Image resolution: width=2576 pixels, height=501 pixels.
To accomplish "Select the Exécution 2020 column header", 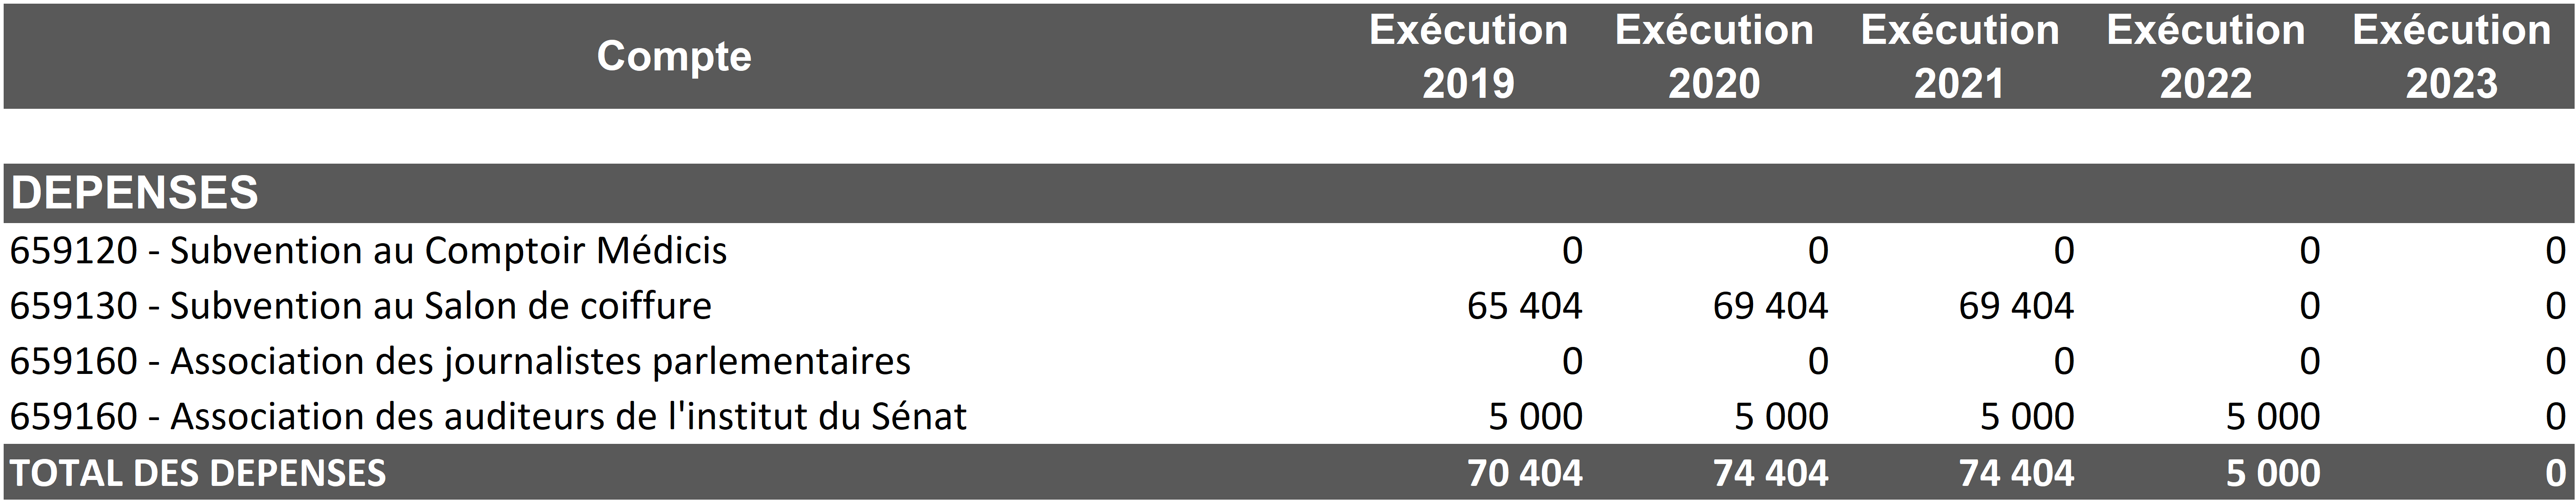I will coord(1713,56).
